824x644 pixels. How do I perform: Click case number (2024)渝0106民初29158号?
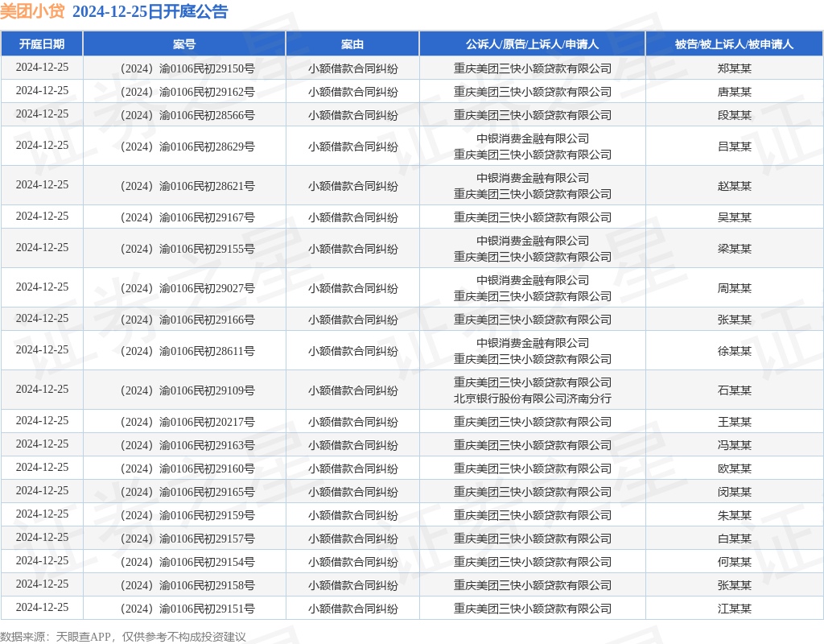[x=187, y=585]
